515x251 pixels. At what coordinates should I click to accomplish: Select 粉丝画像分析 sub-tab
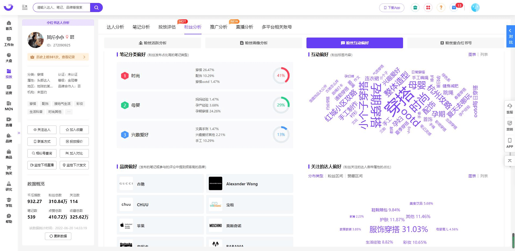tap(253, 43)
